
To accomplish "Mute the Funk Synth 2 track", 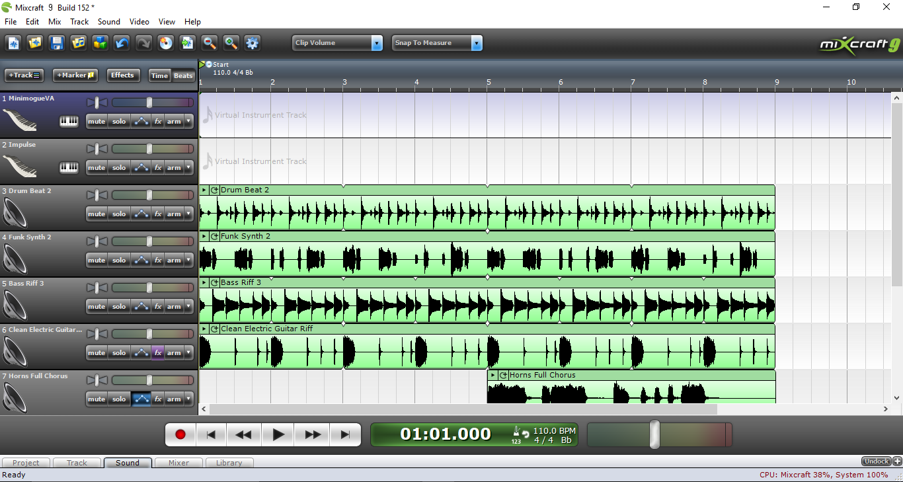I will 97,260.
